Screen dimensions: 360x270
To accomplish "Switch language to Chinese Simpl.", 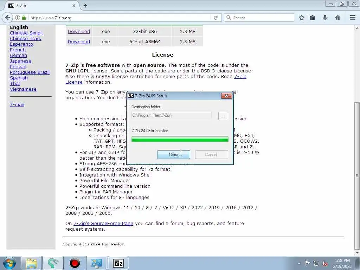I will tap(26, 33).
